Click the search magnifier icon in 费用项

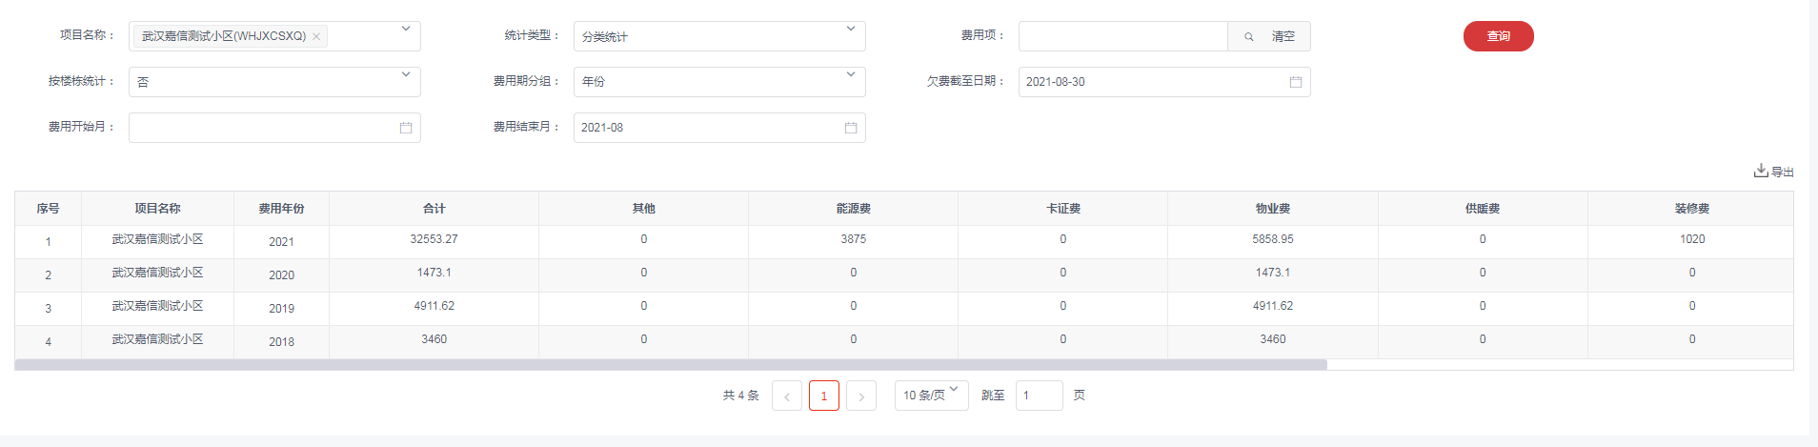(1248, 36)
